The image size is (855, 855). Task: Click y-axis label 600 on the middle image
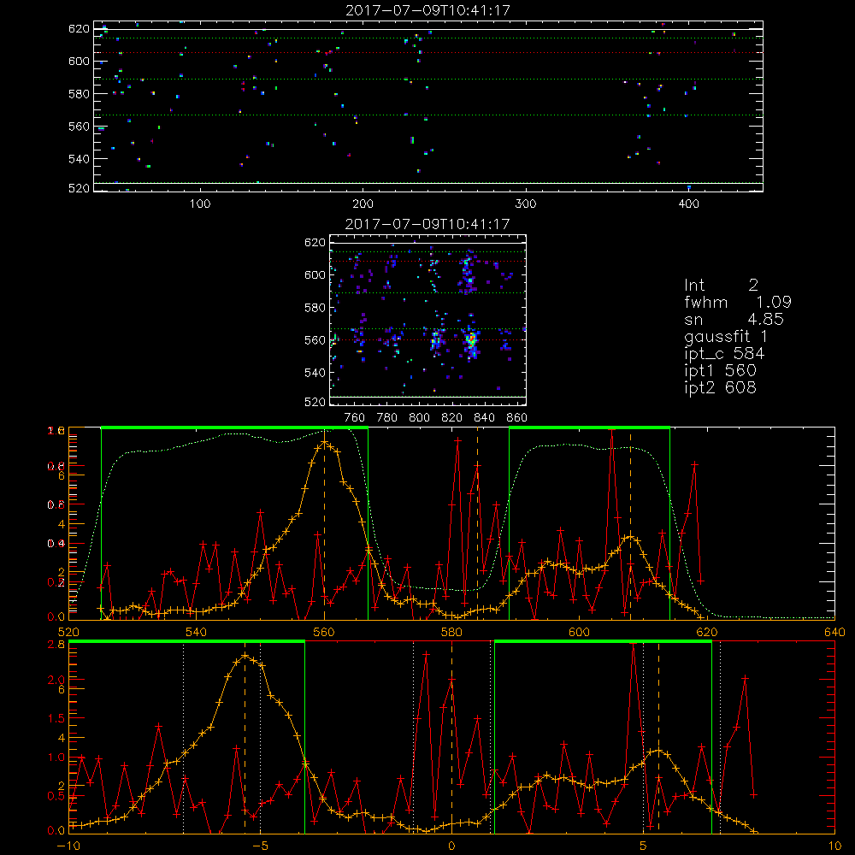[x=315, y=274]
